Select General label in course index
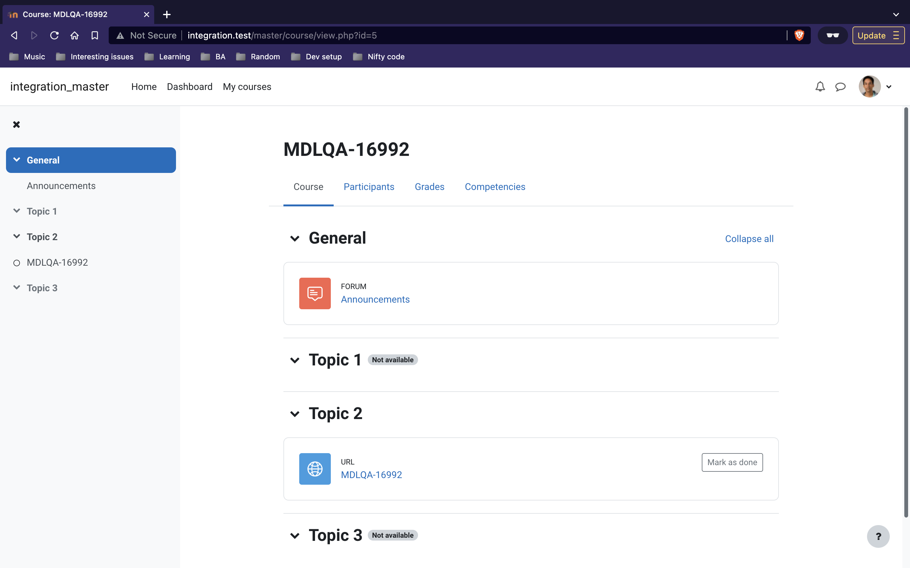 click(43, 160)
